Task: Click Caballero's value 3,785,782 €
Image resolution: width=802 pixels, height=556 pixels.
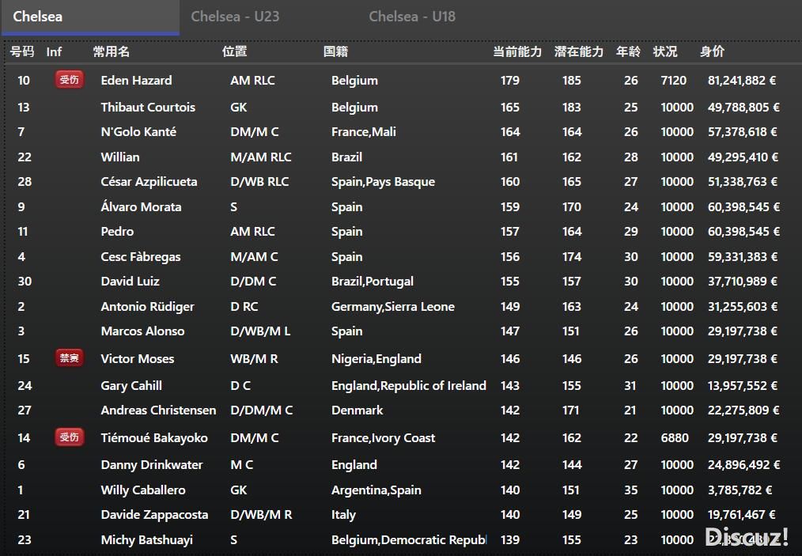Action: point(740,490)
